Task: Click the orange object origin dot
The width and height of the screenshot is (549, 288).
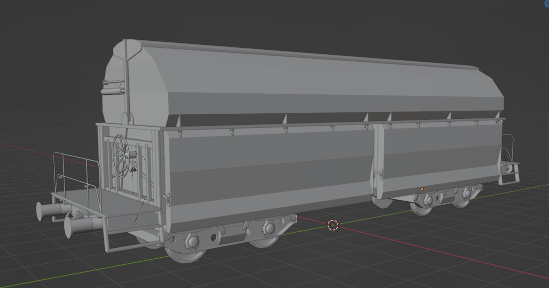Action: pos(422,189)
